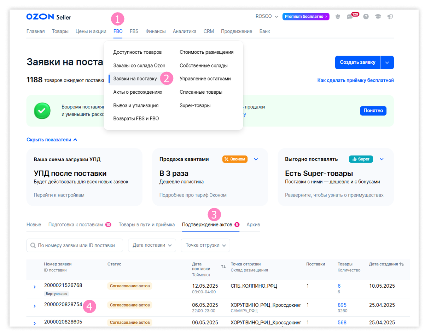Open the FBO menu item
Screen dimensions: 431x334
(118, 31)
